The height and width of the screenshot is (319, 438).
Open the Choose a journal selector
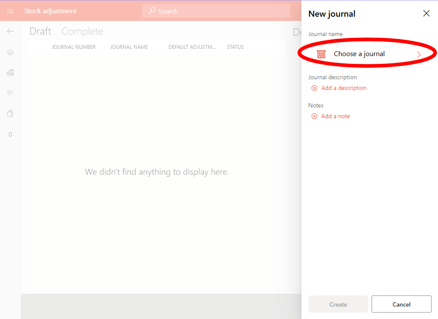pos(360,54)
